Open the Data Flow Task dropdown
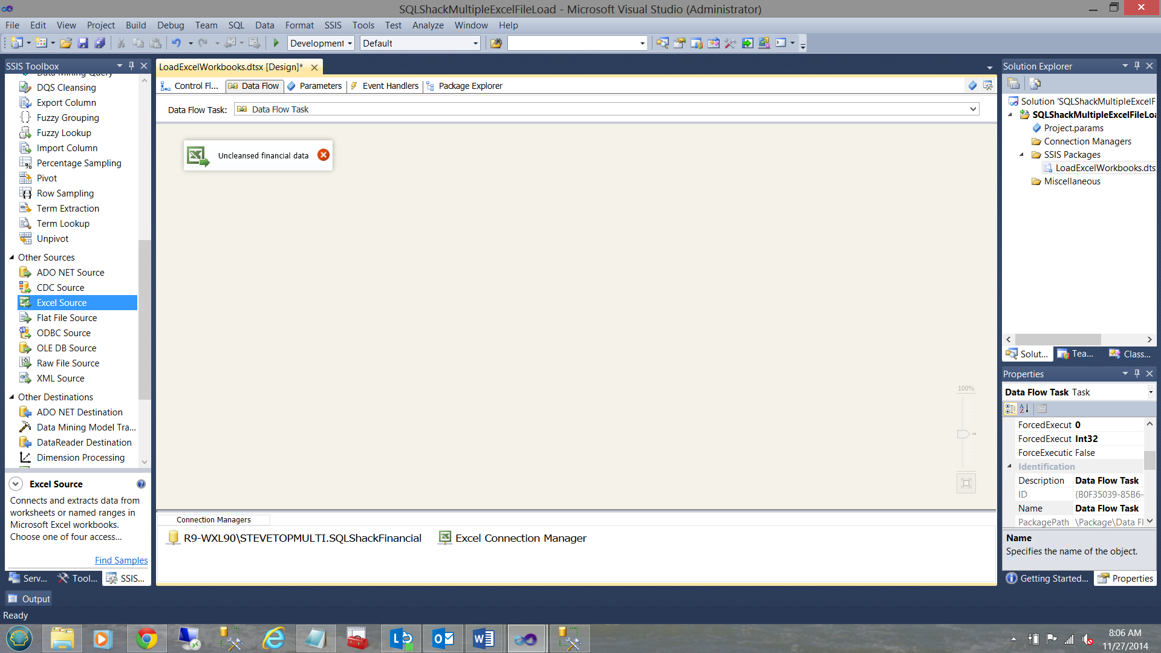Image resolution: width=1161 pixels, height=653 pixels. [x=973, y=109]
